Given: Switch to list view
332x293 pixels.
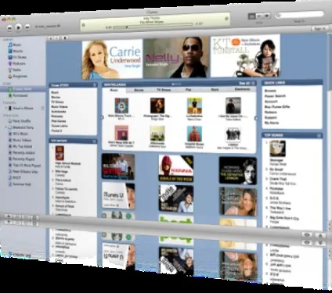Looking at the screenshot, I should coord(251,16).
